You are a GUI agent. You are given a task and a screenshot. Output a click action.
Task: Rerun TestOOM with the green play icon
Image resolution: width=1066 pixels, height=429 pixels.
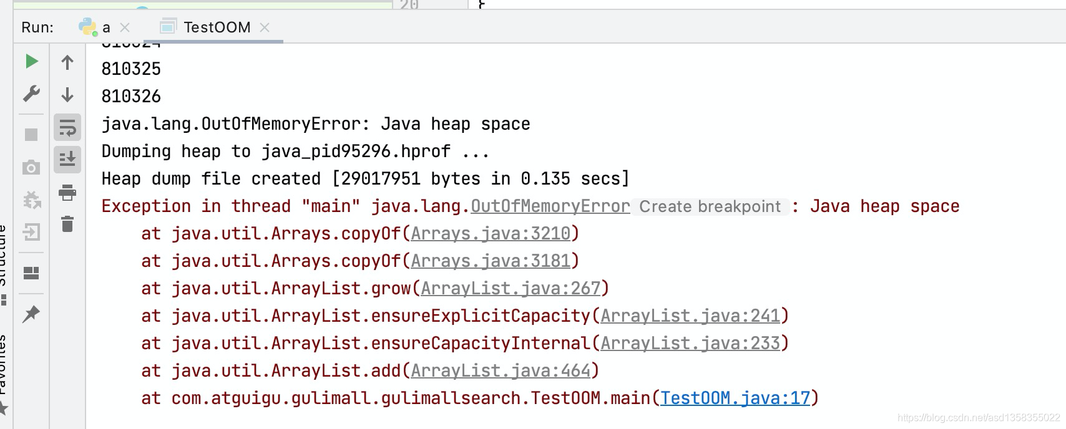click(x=31, y=61)
